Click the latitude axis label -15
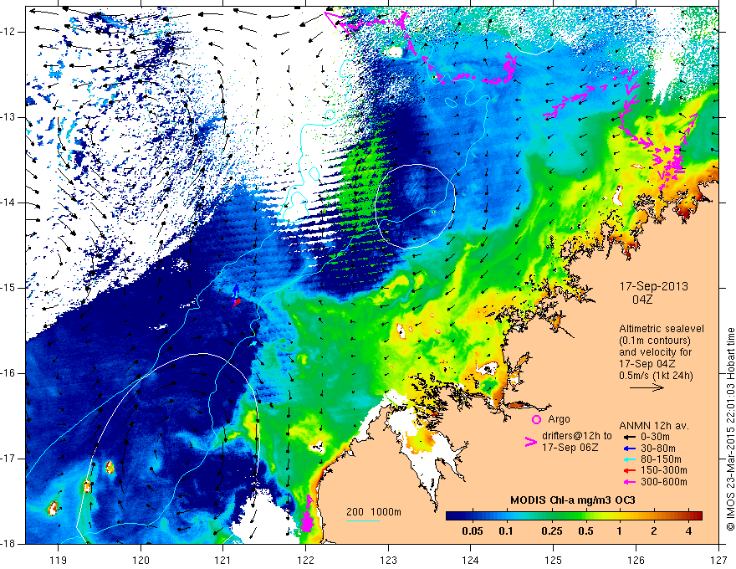 point(8,288)
